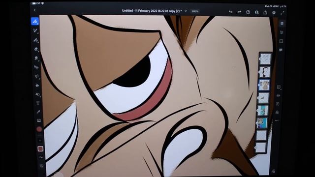Redo the last action
This screenshot has height=177, width=315.
pyautogui.click(x=239, y=12)
